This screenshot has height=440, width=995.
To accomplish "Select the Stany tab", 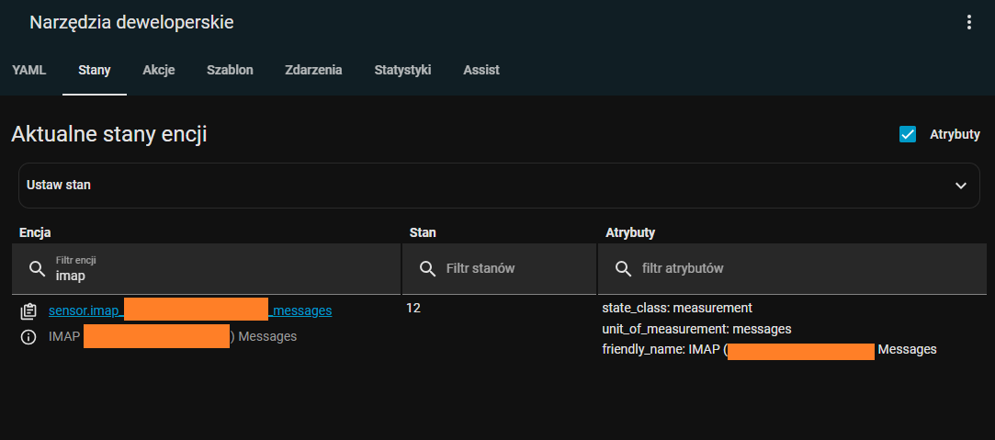I will point(95,70).
